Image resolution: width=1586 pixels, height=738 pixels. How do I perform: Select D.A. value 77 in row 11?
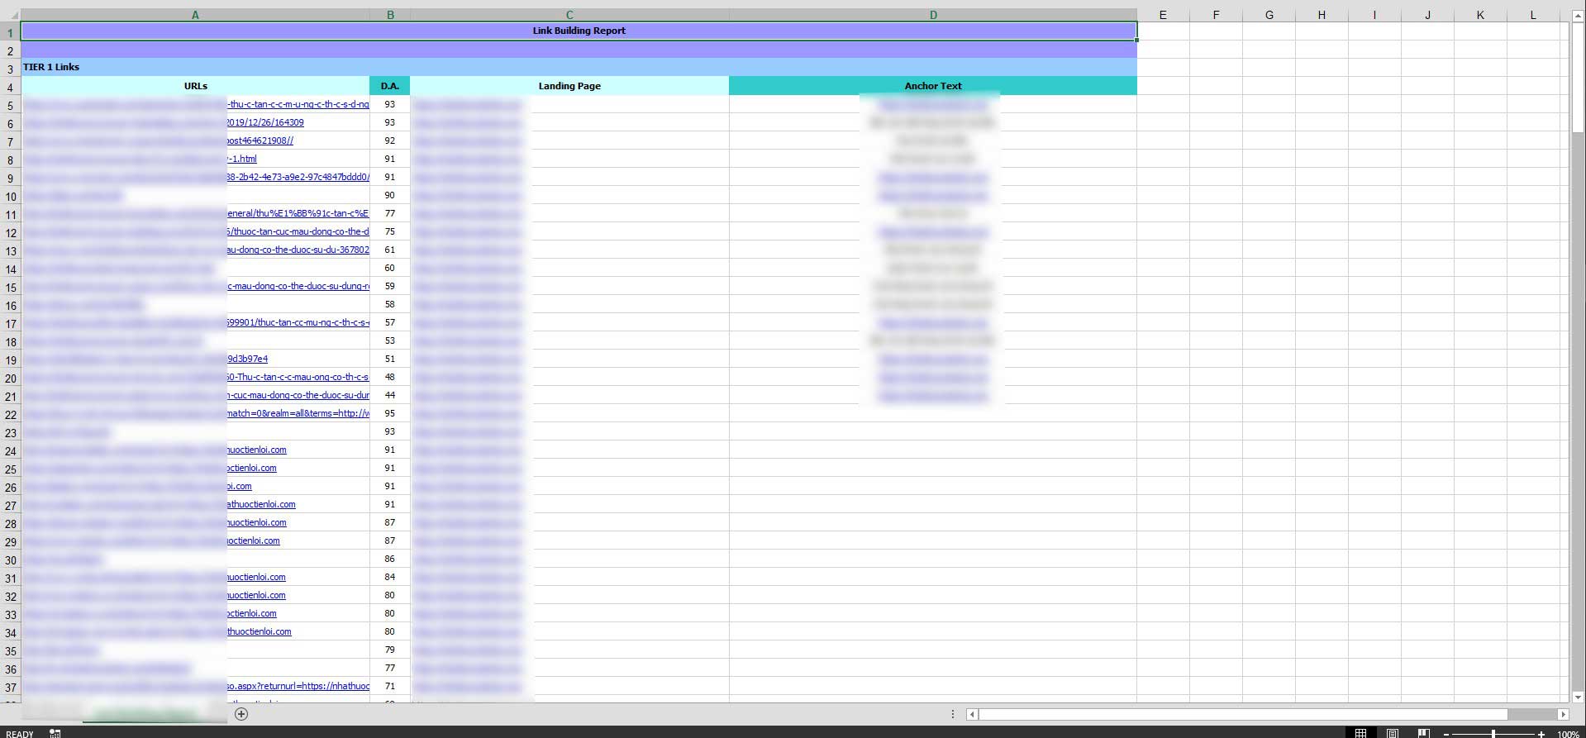(x=390, y=213)
